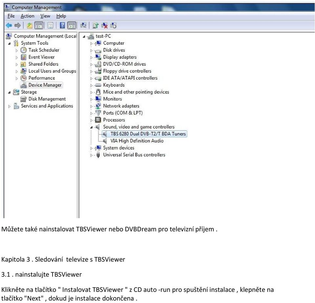This screenshot has height=303, width=315.
Task: Click the DVD/CD-ROM drives disc icon
Action: [x=98, y=64]
